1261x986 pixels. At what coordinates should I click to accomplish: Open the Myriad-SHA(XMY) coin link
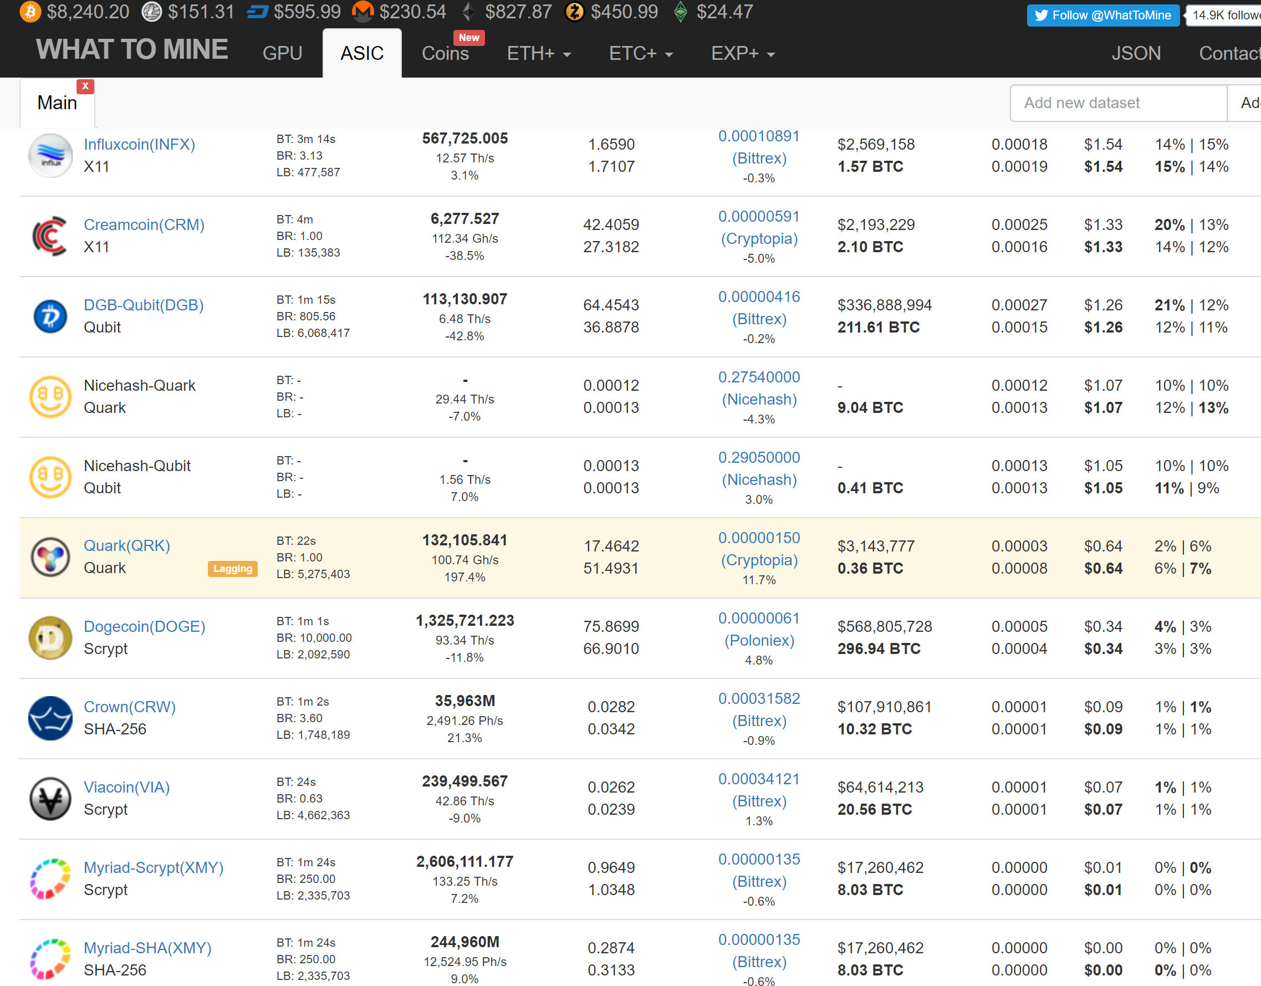[x=147, y=948]
